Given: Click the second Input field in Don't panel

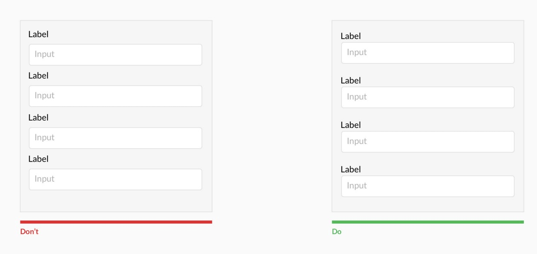Looking at the screenshot, I should [115, 96].
